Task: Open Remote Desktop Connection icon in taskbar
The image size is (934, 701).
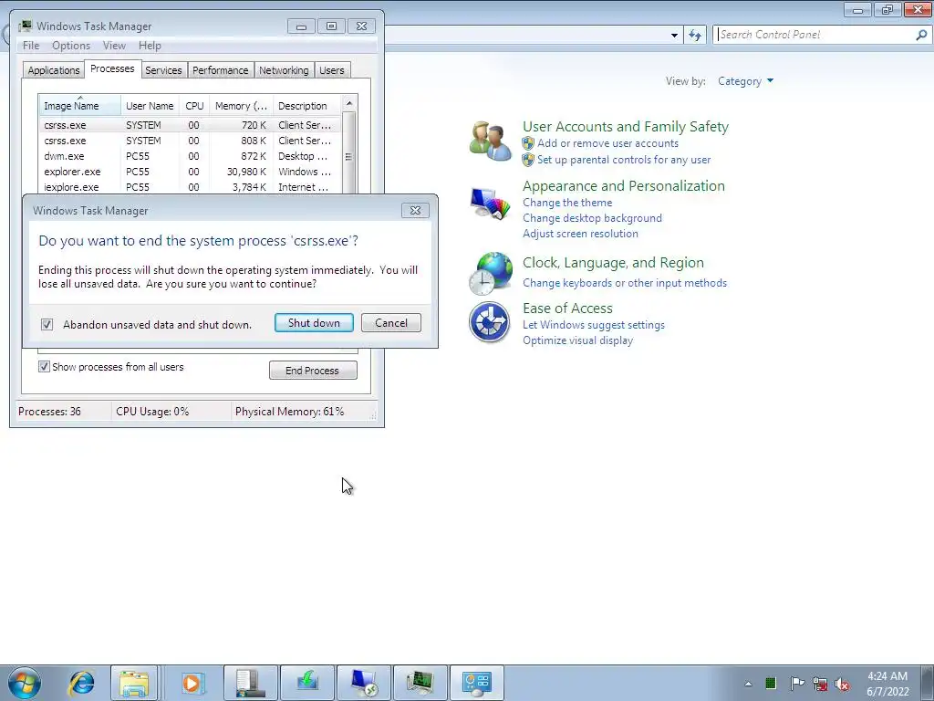Action: 364,683
